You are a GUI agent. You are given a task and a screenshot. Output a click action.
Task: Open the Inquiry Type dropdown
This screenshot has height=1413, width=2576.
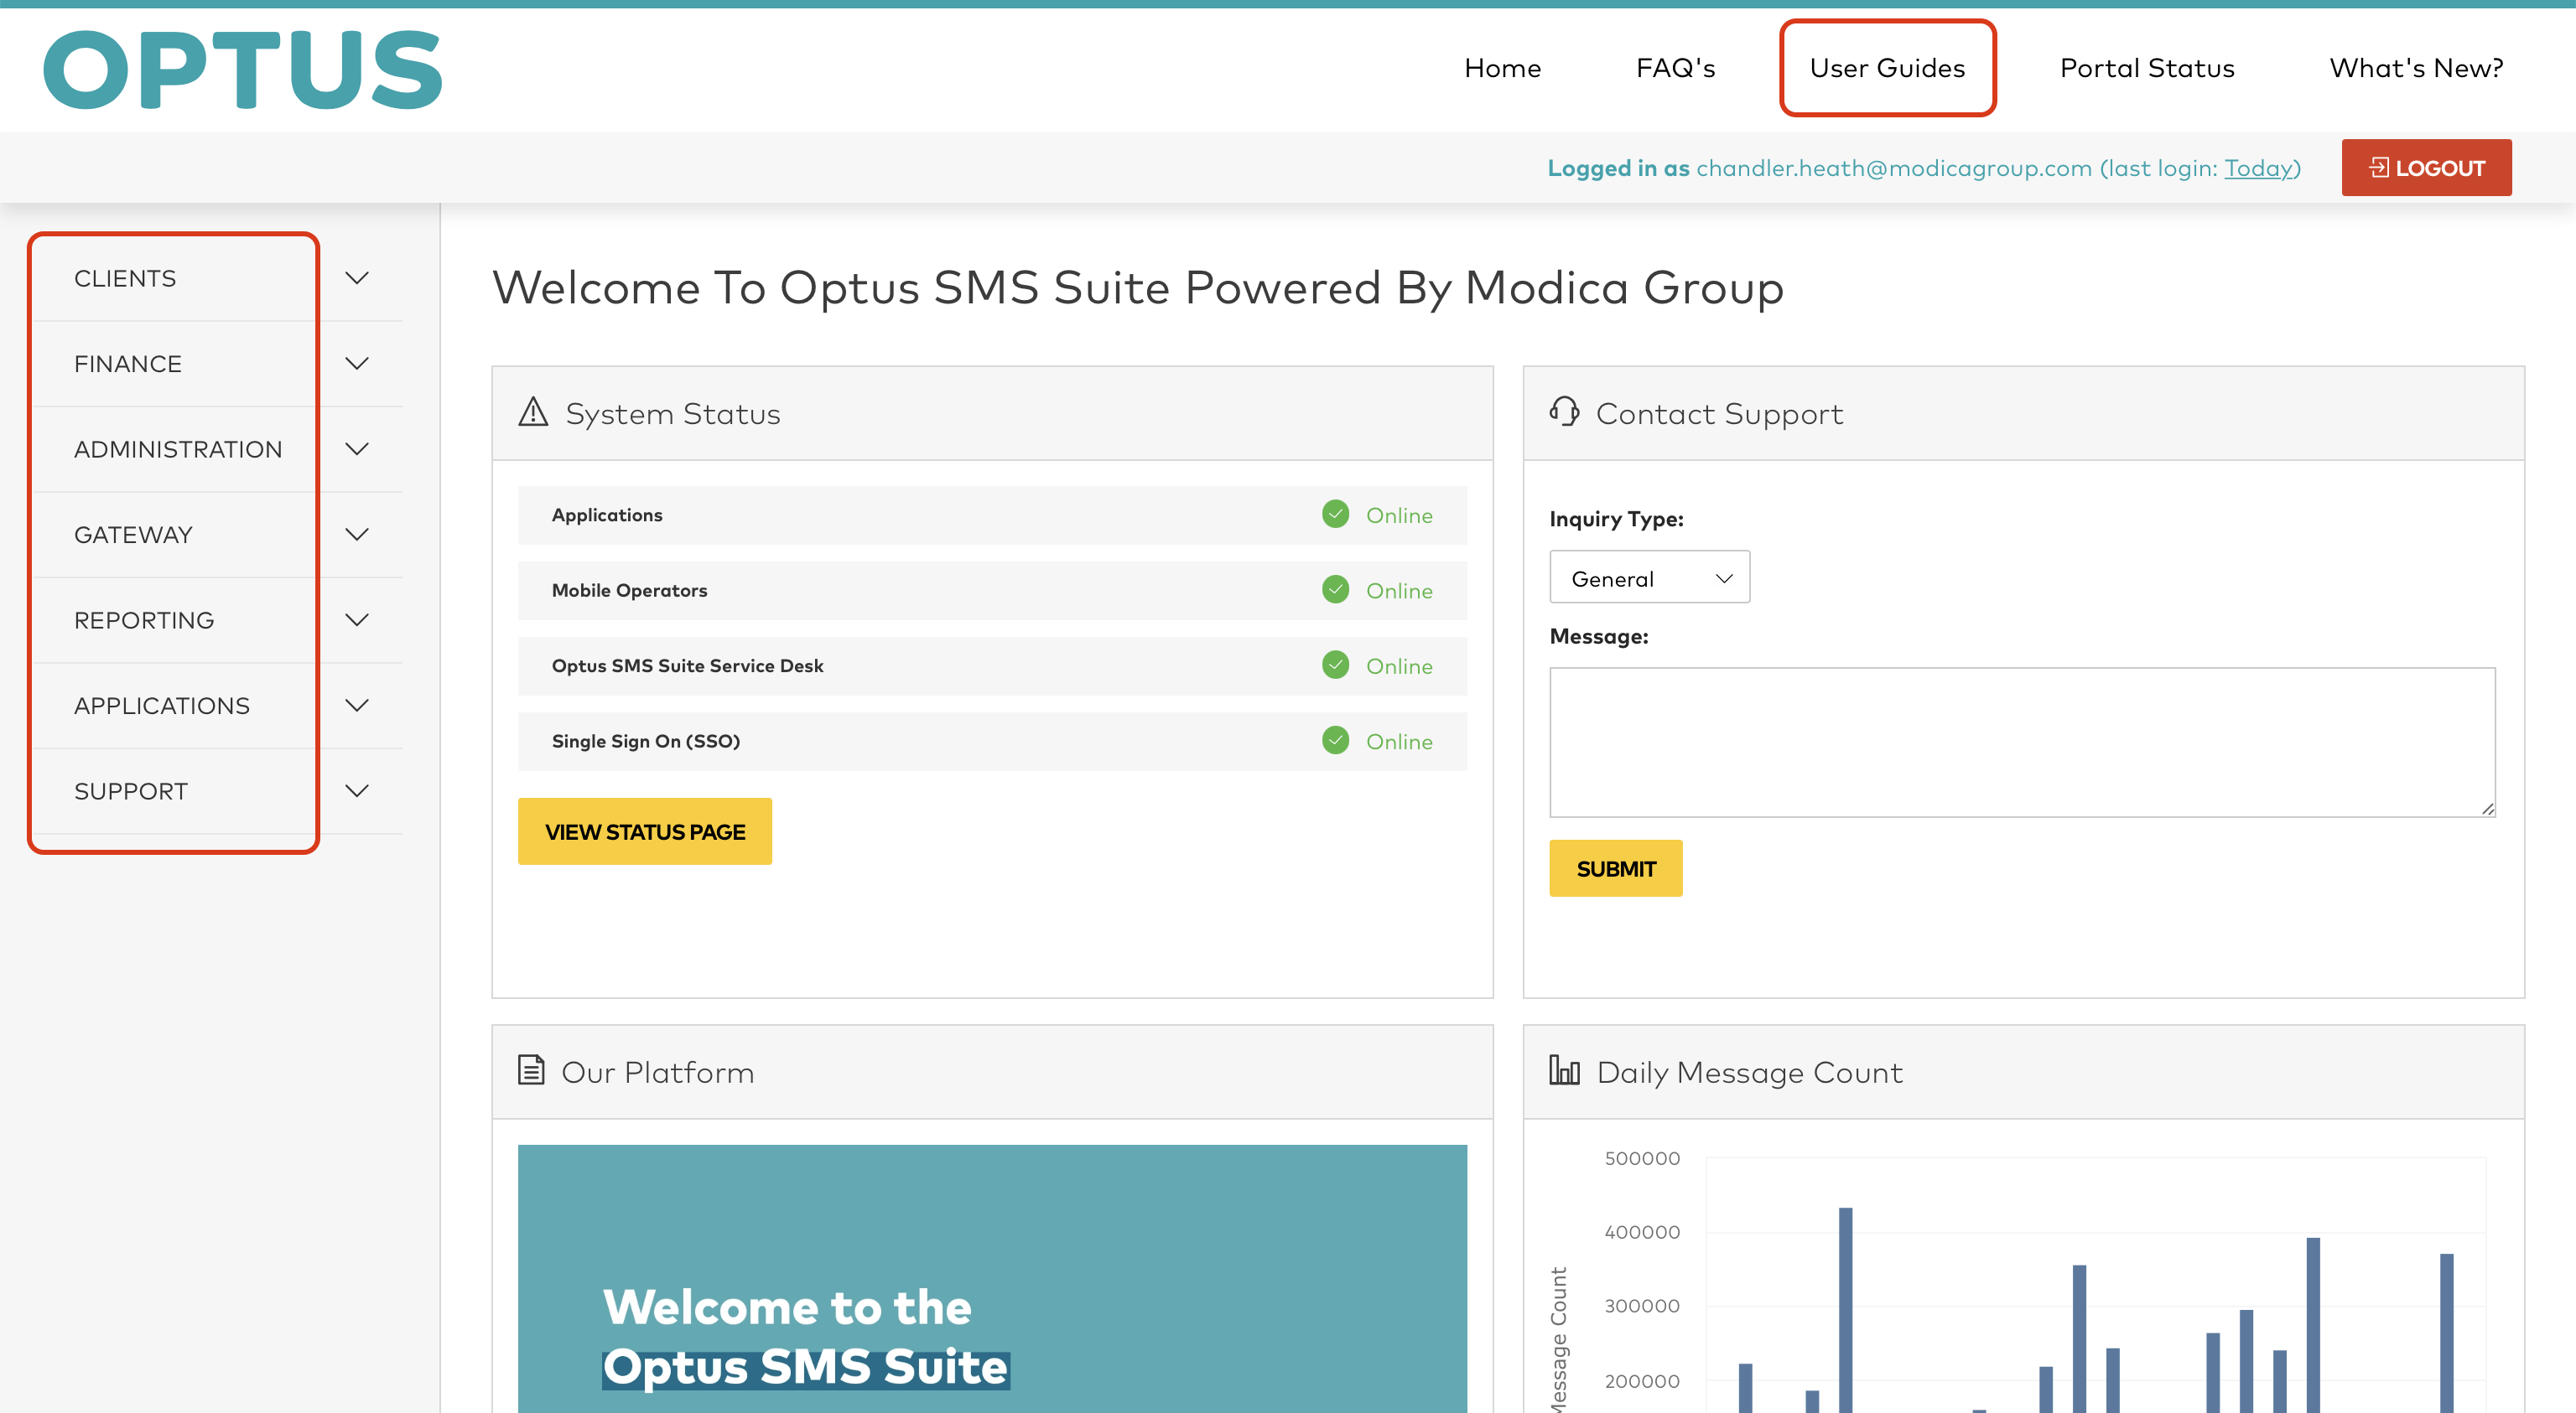click(1649, 577)
